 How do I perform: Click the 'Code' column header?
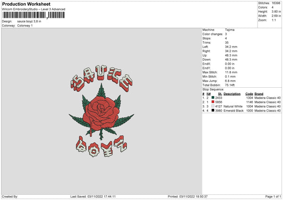point(249,94)
